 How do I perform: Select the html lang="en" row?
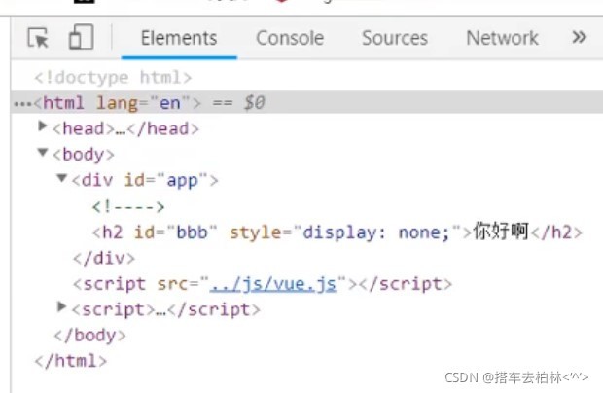[x=307, y=103]
